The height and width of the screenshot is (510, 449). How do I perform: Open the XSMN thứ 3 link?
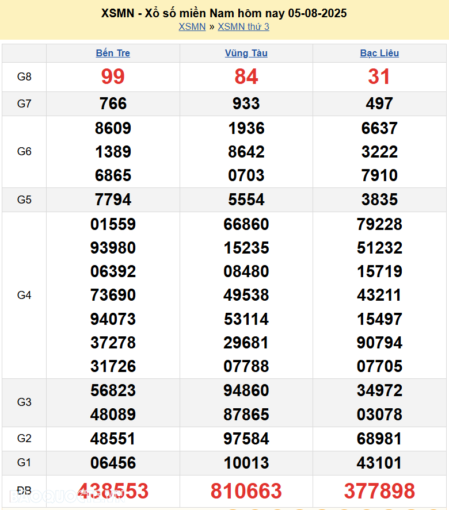(243, 26)
